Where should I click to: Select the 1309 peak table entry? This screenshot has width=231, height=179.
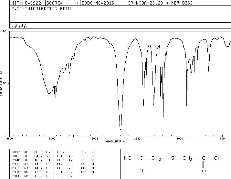coord(38,176)
